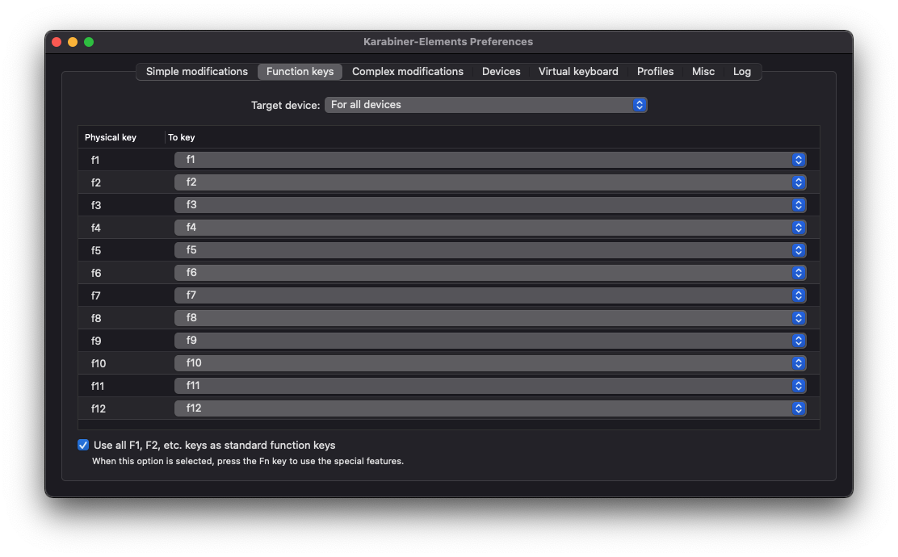The image size is (898, 557).
Task: Uncheck Use all F1, F2 as standard keys
Action: pos(83,445)
